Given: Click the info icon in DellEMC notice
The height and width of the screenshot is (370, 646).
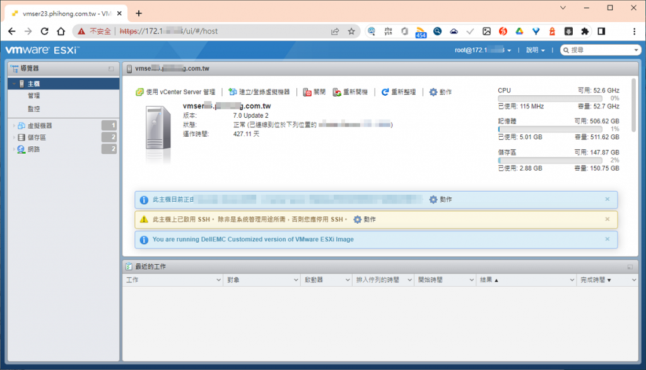Looking at the screenshot, I should [x=144, y=240].
